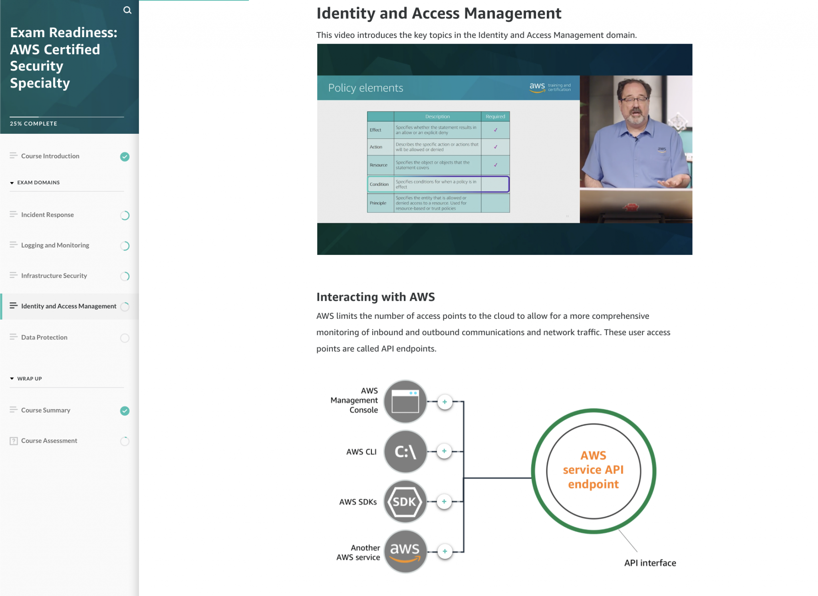Click plus button beside AWS SDKs

[444, 502]
